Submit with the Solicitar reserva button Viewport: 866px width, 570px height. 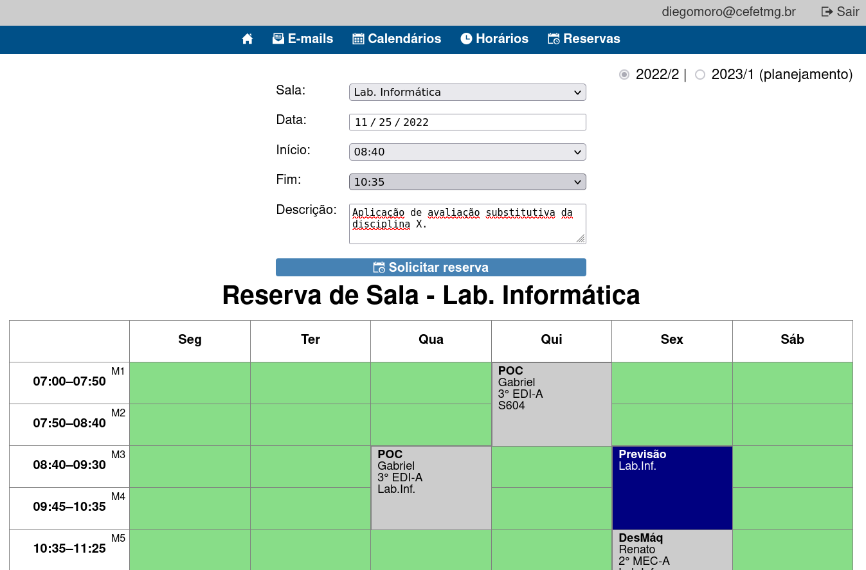pyautogui.click(x=431, y=267)
